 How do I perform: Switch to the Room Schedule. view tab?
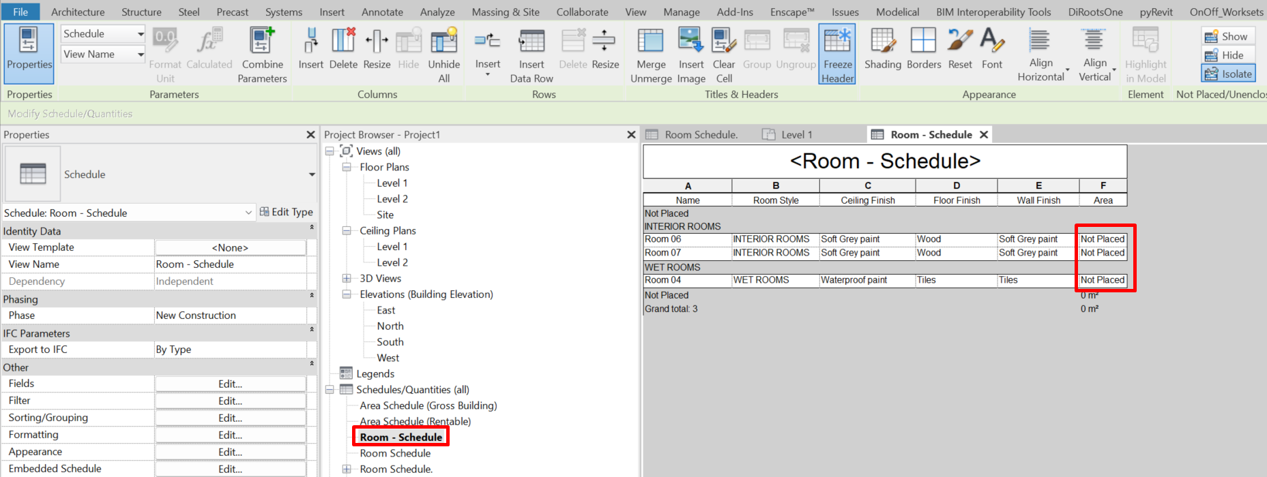coord(701,135)
